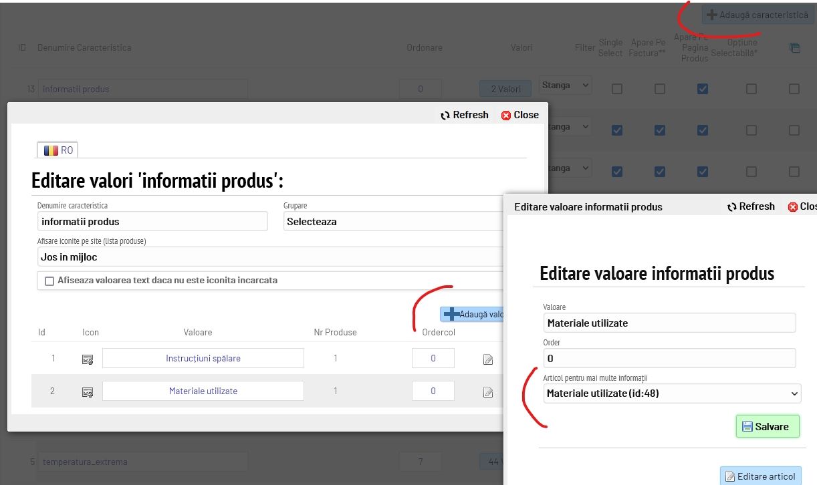
Task: Click Valoare column header in values table
Action: tap(198, 332)
